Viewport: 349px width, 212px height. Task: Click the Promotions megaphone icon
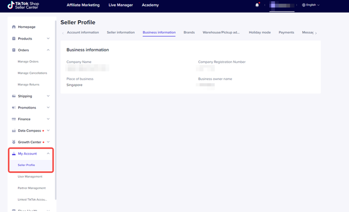click(14, 107)
